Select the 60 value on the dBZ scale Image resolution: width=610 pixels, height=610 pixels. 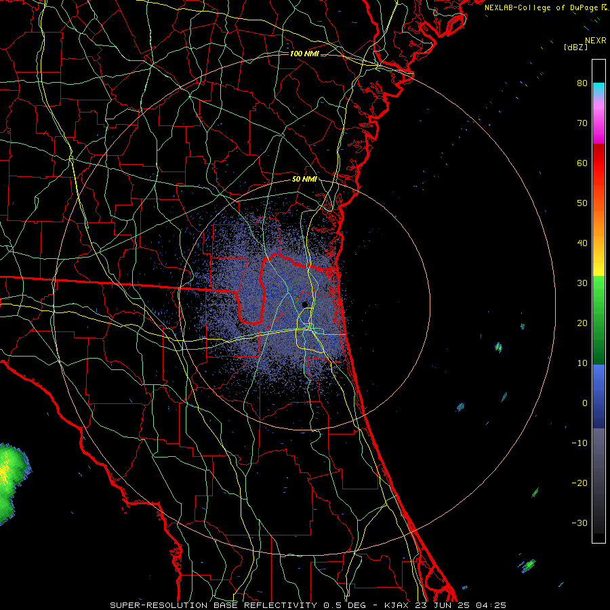(582, 163)
